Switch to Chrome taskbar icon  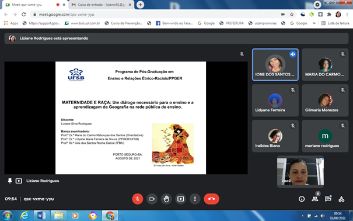(110, 216)
